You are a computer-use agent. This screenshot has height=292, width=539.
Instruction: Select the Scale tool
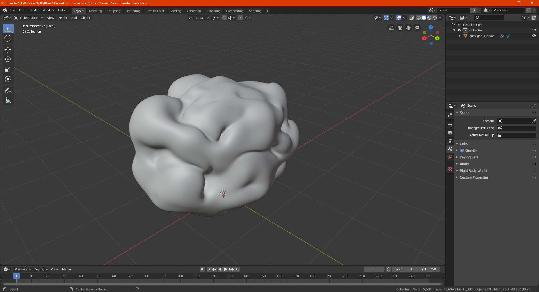point(8,69)
